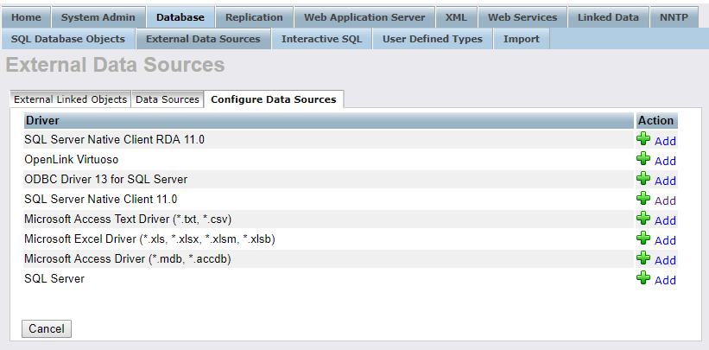Click Add link for Microsoft Excel Driver
The width and height of the screenshot is (709, 350).
(x=665, y=240)
